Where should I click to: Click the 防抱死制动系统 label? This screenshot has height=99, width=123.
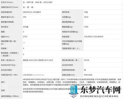(69, 70)
